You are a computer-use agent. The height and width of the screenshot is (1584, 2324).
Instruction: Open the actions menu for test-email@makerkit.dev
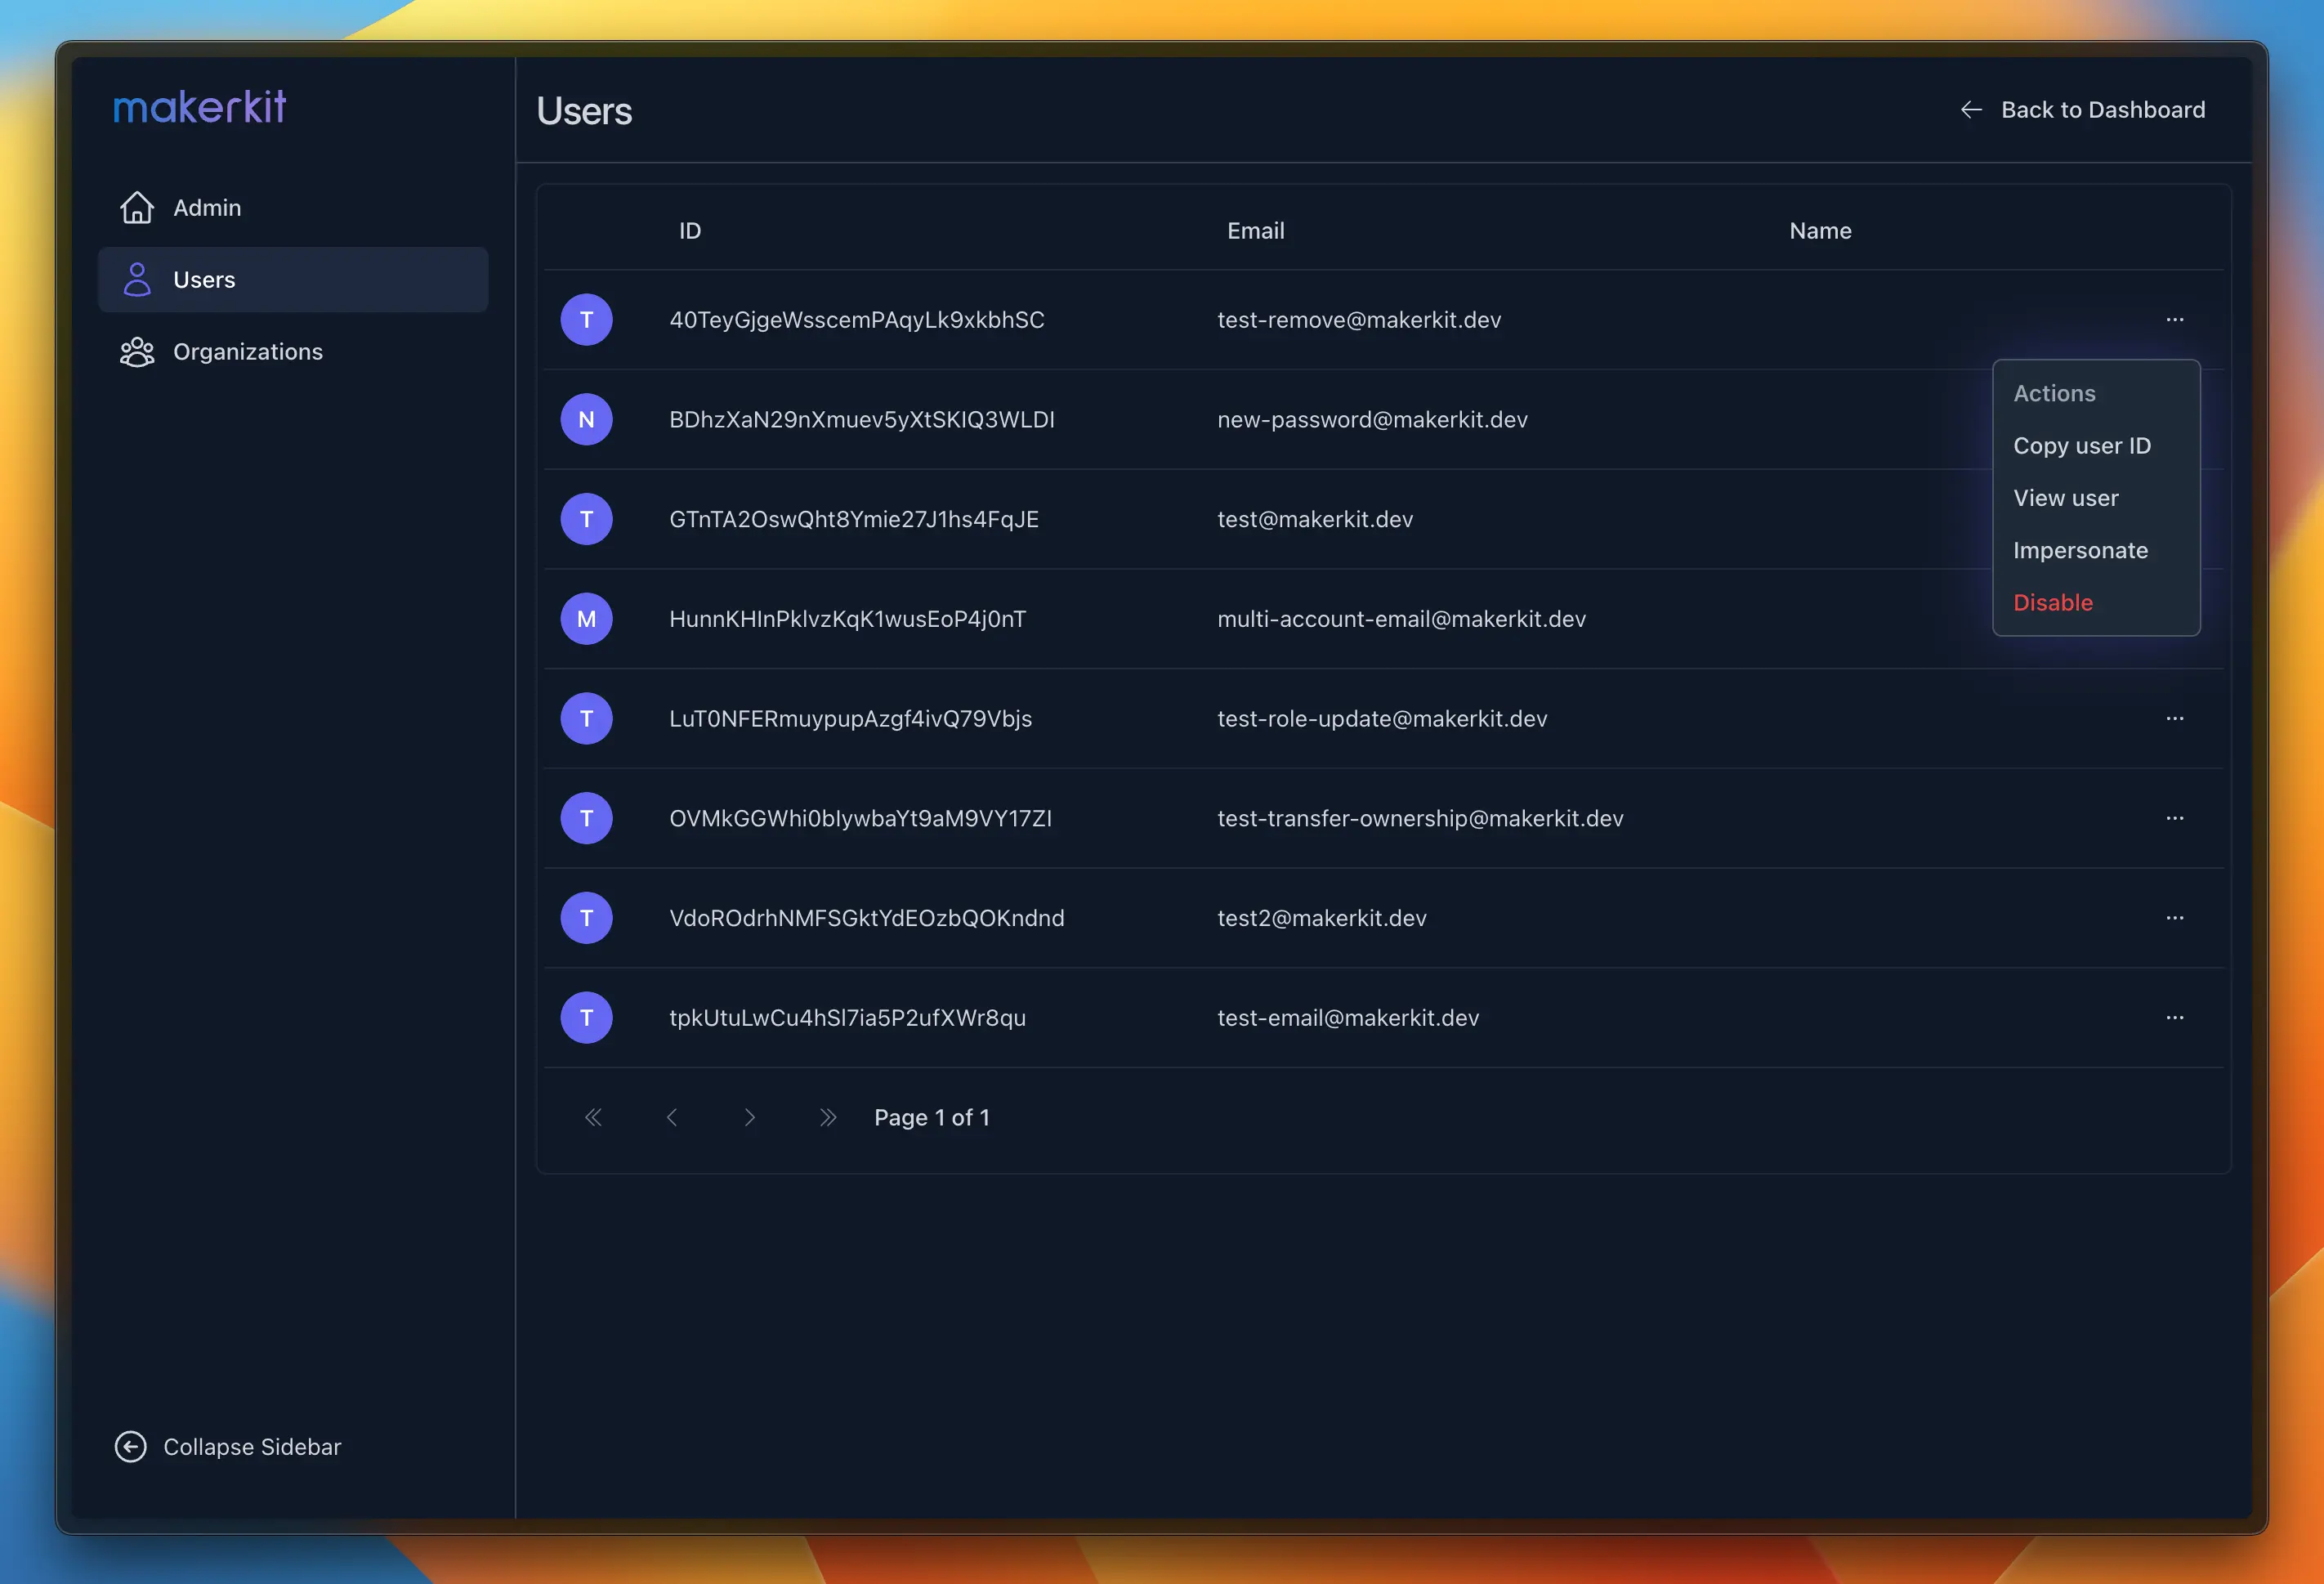pyautogui.click(x=2175, y=1017)
